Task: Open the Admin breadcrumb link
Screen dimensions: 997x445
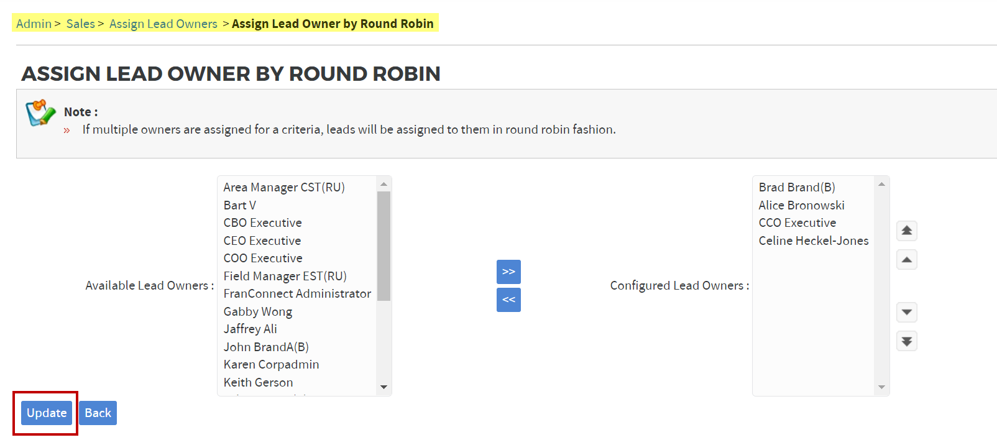Action: pos(34,24)
